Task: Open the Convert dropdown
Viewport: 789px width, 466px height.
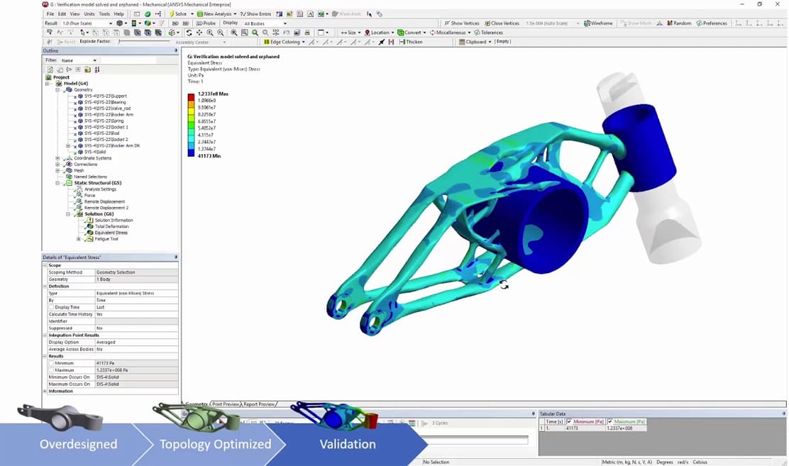Action: point(412,33)
